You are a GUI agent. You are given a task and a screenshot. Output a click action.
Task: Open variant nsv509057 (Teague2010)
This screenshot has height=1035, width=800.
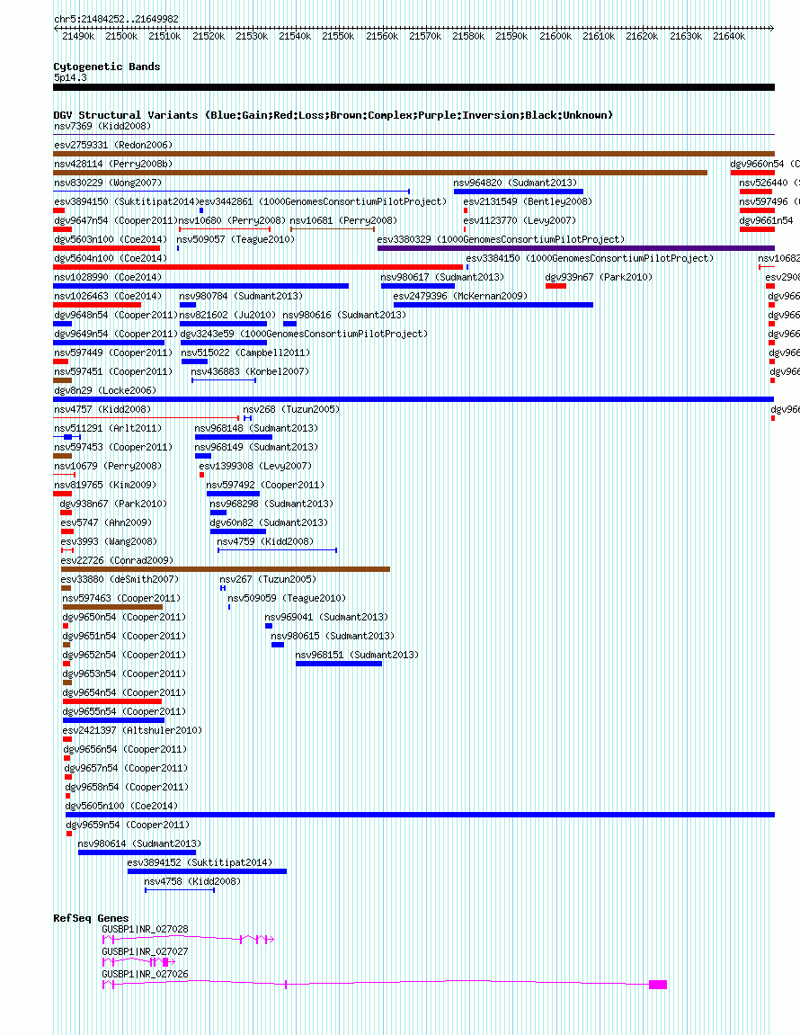pyautogui.click(x=236, y=239)
